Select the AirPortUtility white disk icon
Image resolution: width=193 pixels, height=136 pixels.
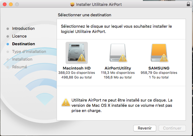pos(118,53)
